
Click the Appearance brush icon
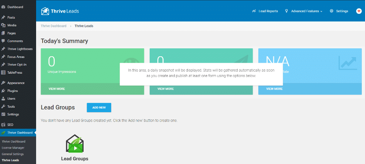pos(3,83)
